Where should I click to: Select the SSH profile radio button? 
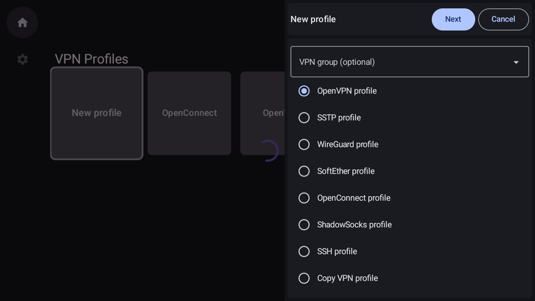coord(304,251)
